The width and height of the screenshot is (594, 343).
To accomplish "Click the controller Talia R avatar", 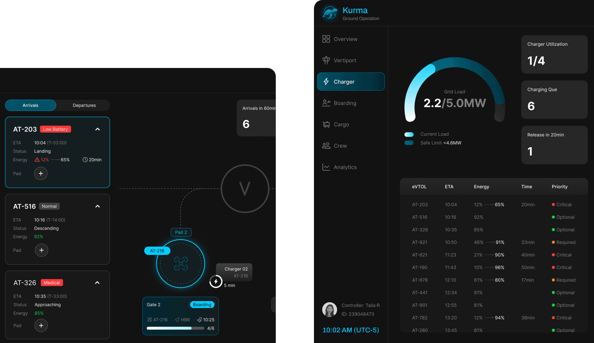I will (329, 310).
